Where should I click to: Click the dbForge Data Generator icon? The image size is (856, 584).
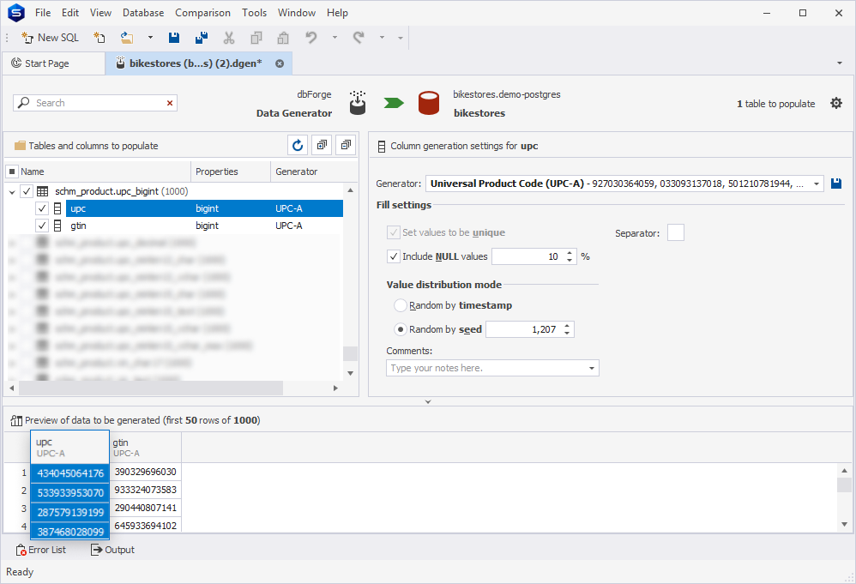coord(358,103)
